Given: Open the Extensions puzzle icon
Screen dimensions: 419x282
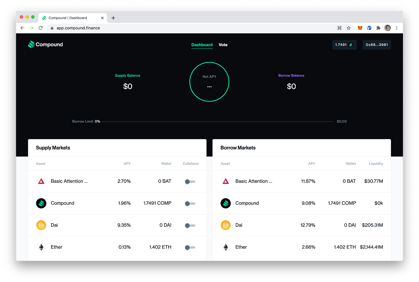Looking at the screenshot, I should pos(378,28).
